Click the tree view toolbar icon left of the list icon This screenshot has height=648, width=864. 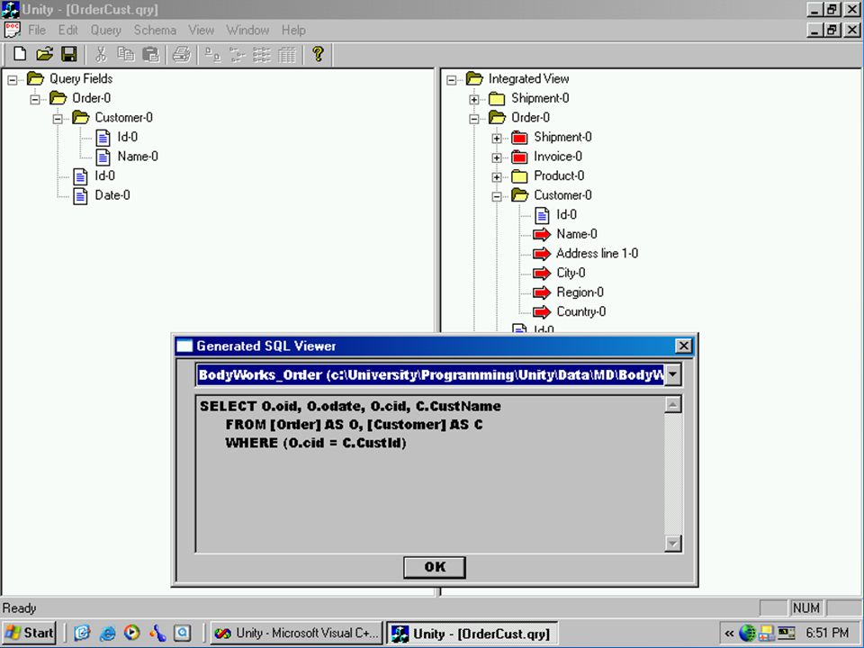238,54
